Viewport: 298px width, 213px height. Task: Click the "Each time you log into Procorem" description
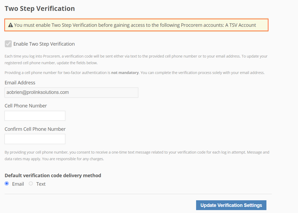pos(136,59)
